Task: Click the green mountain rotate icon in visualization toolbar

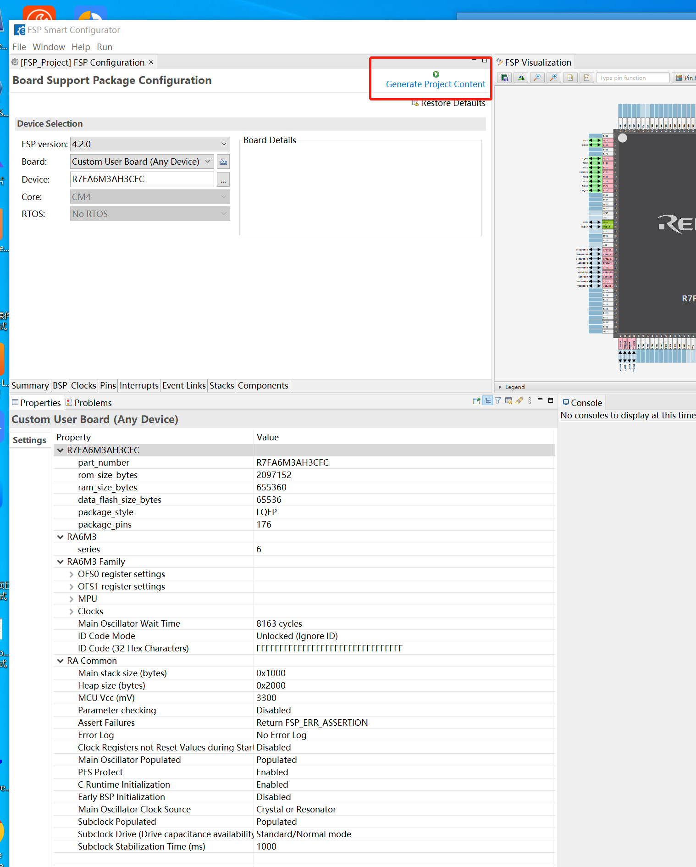Action: 521,78
